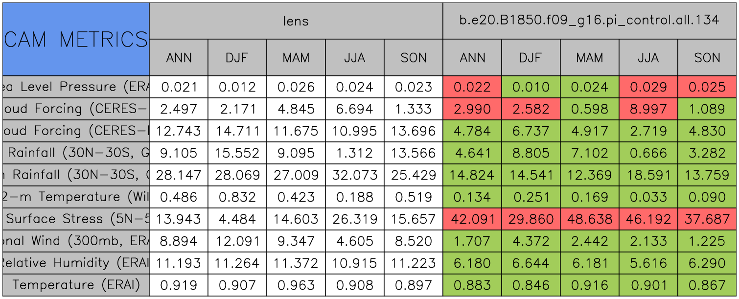Select the lens value 26.319
The image size is (739, 299).
point(355,219)
